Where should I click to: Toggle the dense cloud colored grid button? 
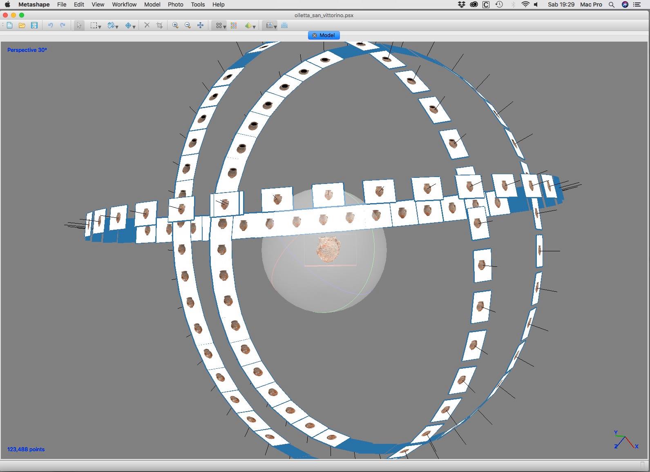coord(234,25)
